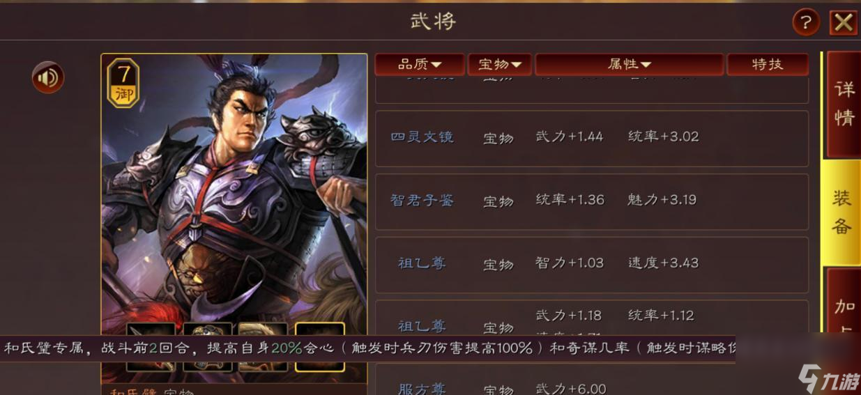Mute the sound with the speaker icon
Viewport: 861px width, 395px height.
48,77
